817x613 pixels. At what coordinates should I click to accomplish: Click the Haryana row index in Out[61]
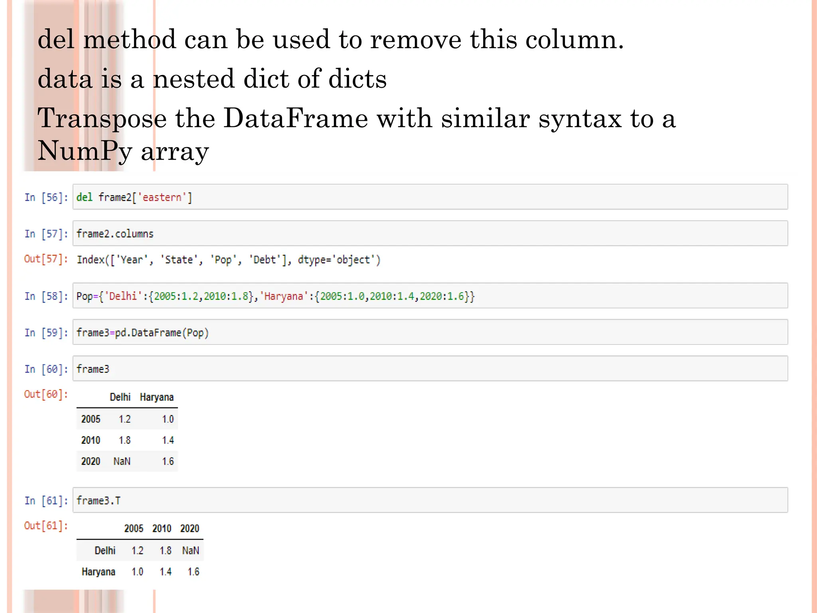[x=99, y=572]
